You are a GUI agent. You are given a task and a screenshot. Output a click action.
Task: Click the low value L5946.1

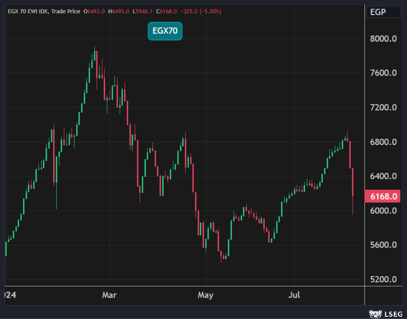[x=142, y=11]
